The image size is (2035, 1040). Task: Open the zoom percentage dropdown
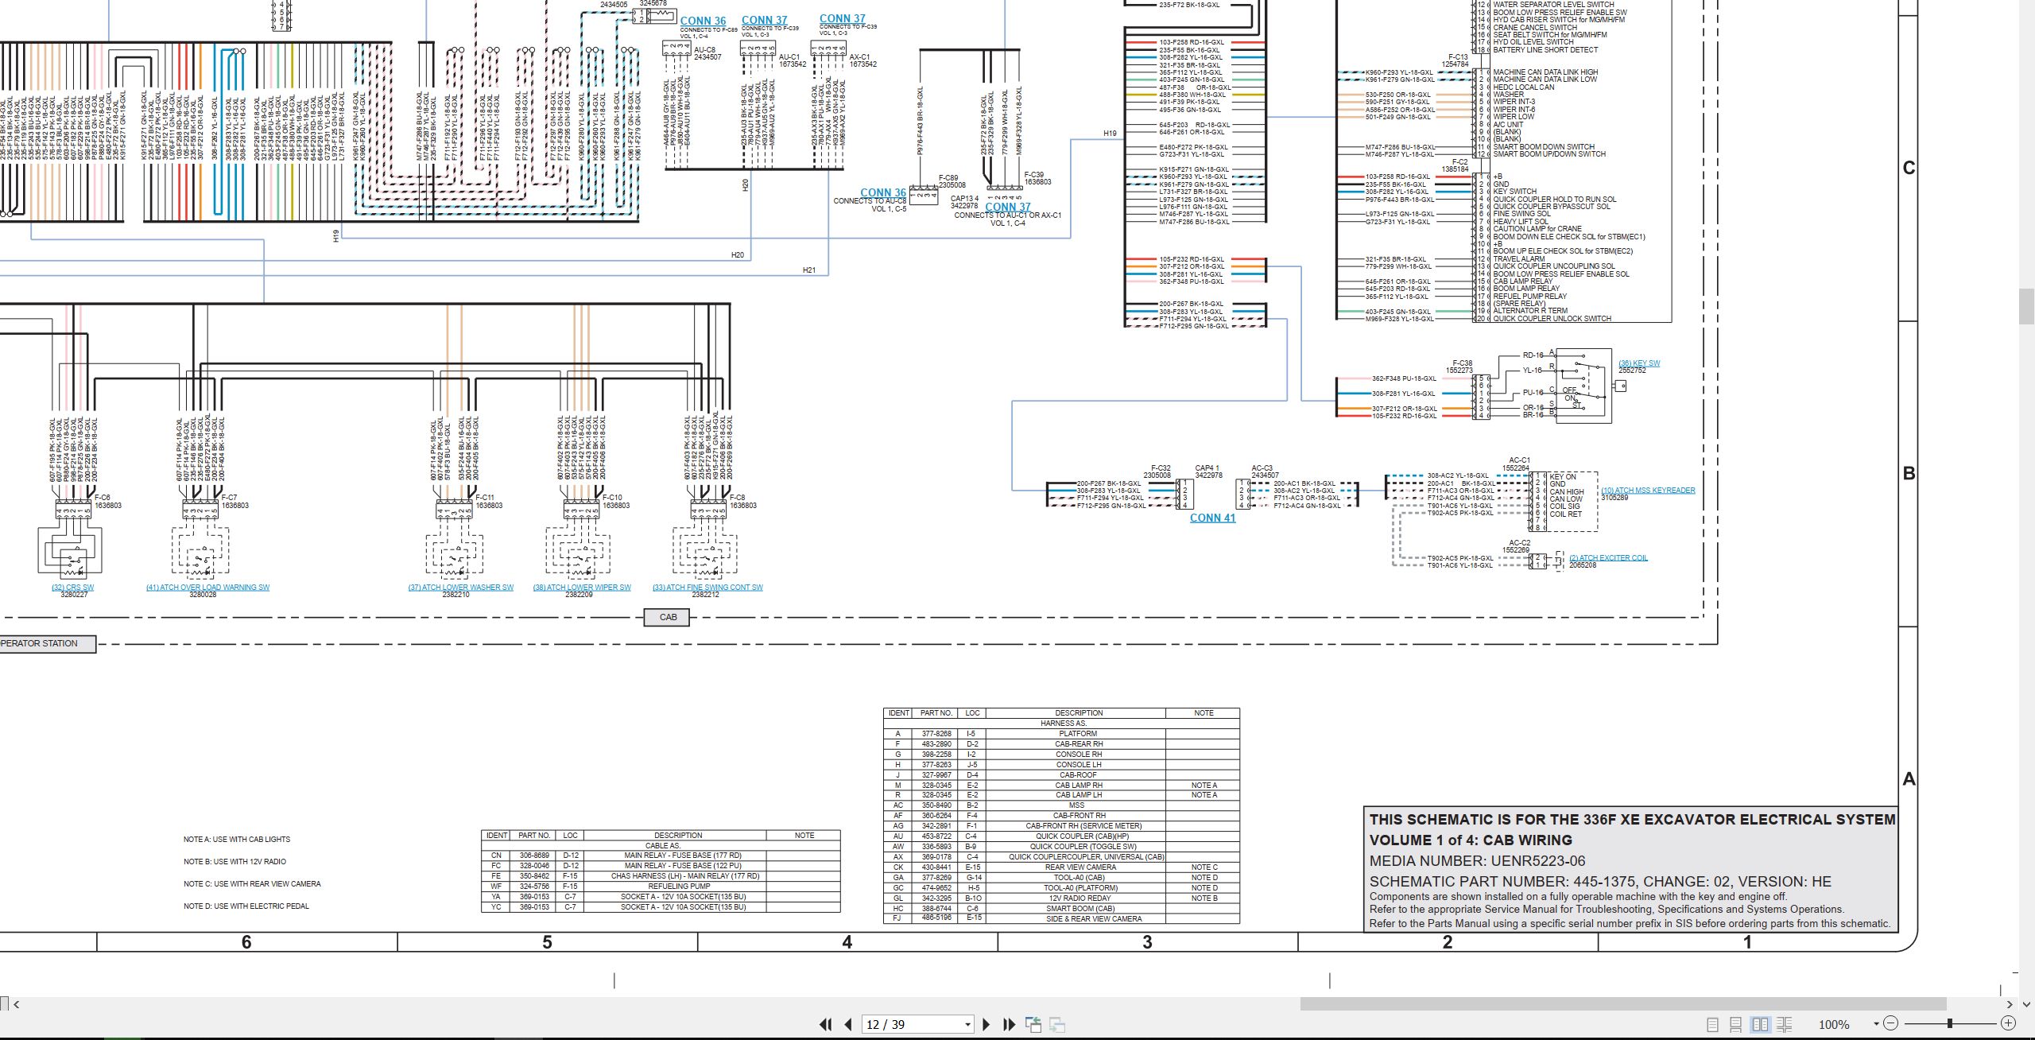(1876, 1024)
